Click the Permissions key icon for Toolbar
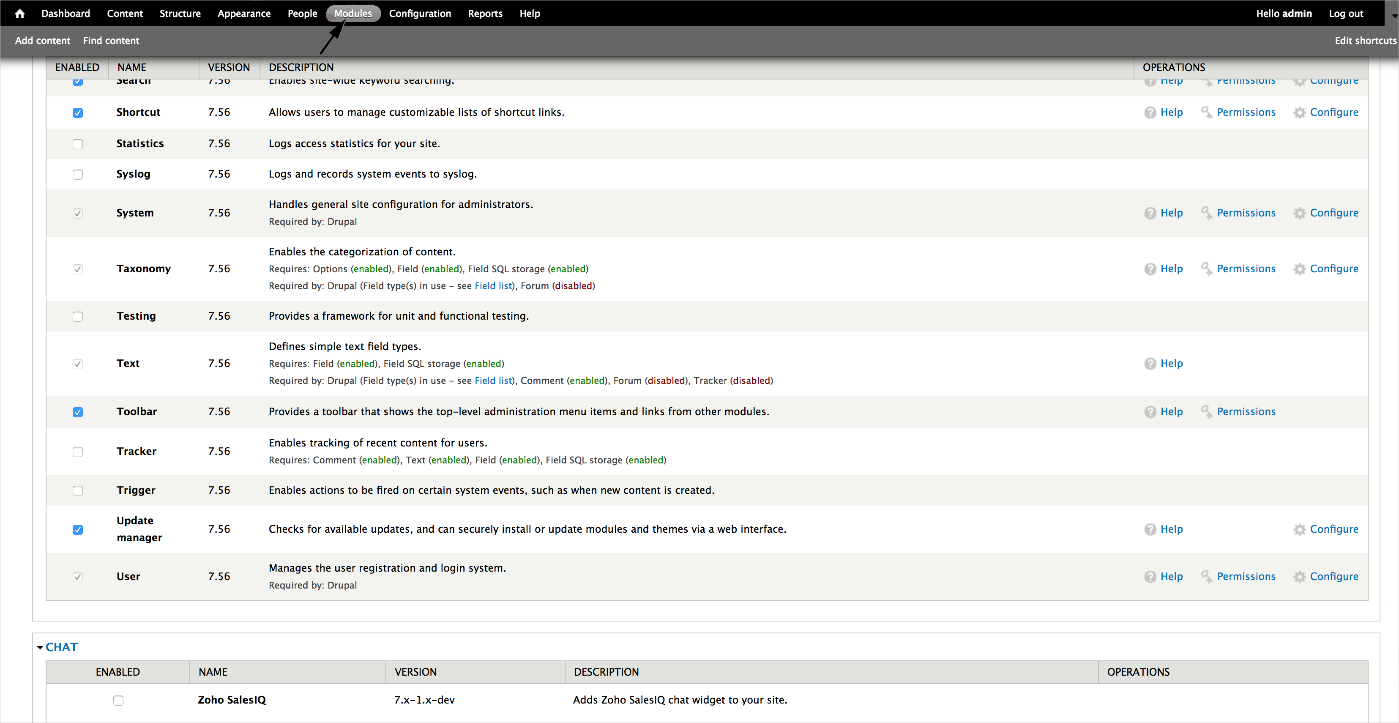1399x723 pixels. tap(1206, 412)
